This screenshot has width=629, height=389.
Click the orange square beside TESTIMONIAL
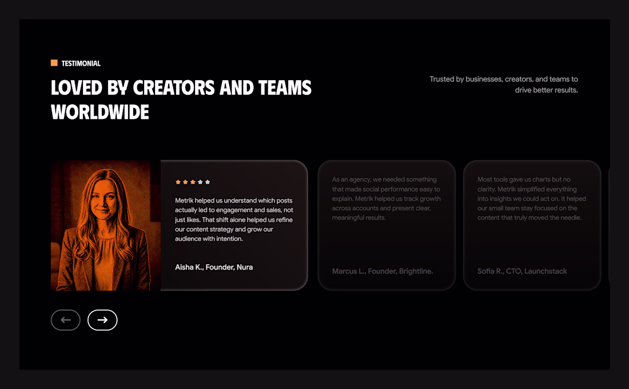pos(54,62)
